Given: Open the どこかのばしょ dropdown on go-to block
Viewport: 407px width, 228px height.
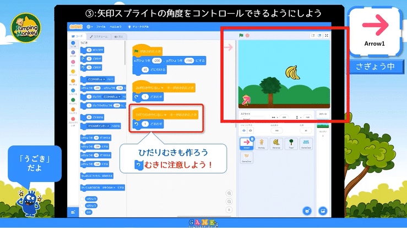Looking at the screenshot, I should (x=96, y=79).
